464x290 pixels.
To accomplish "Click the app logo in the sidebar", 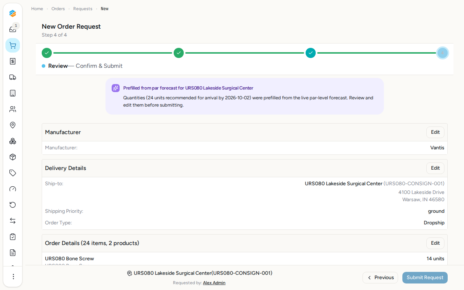I will 13,13.
